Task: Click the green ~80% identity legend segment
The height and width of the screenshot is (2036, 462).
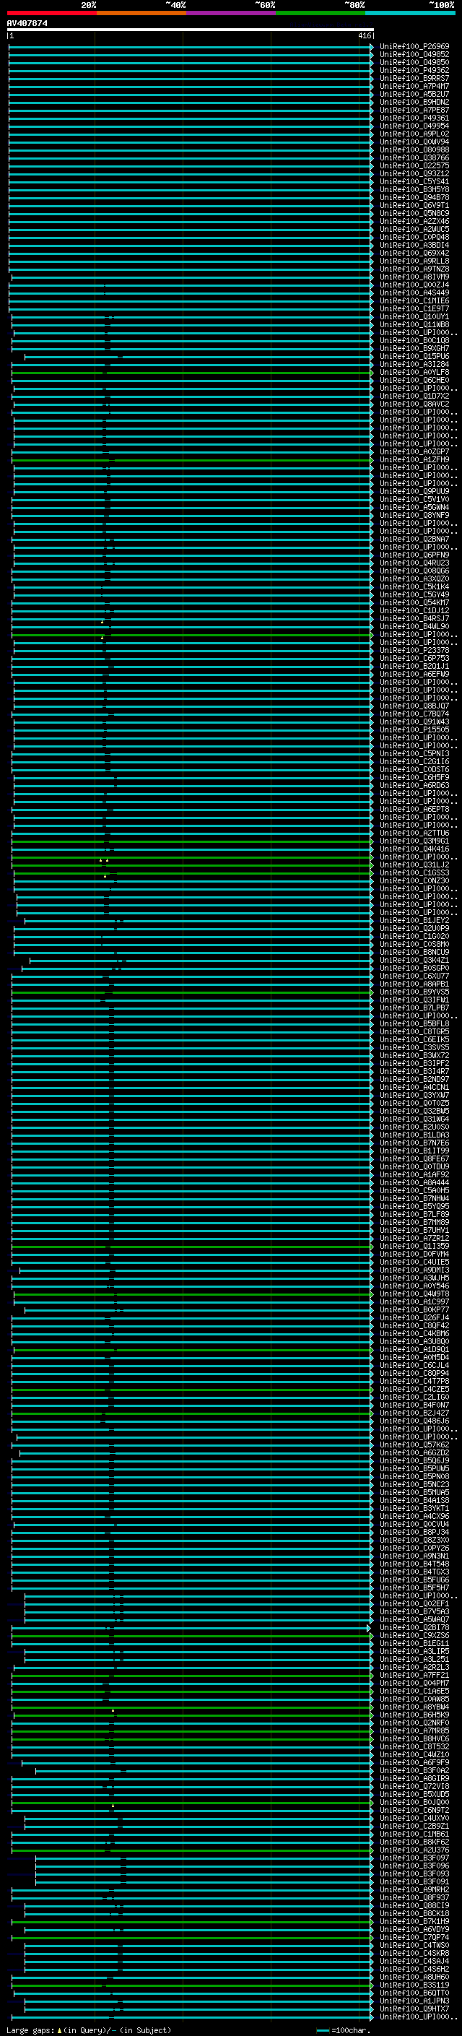Action: click(321, 13)
